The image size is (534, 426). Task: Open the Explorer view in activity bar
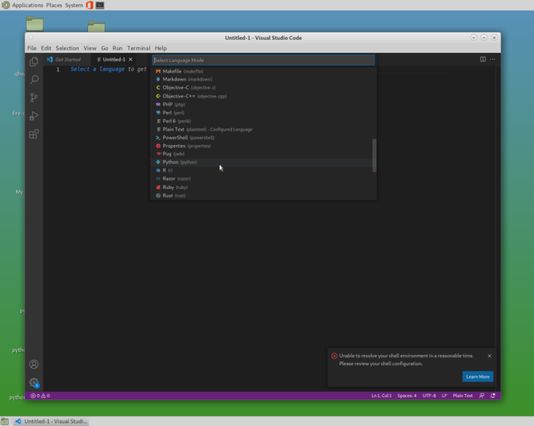[x=34, y=61]
